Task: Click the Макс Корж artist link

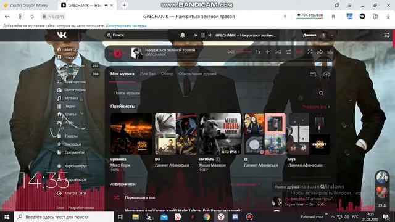Action: (x=120, y=165)
